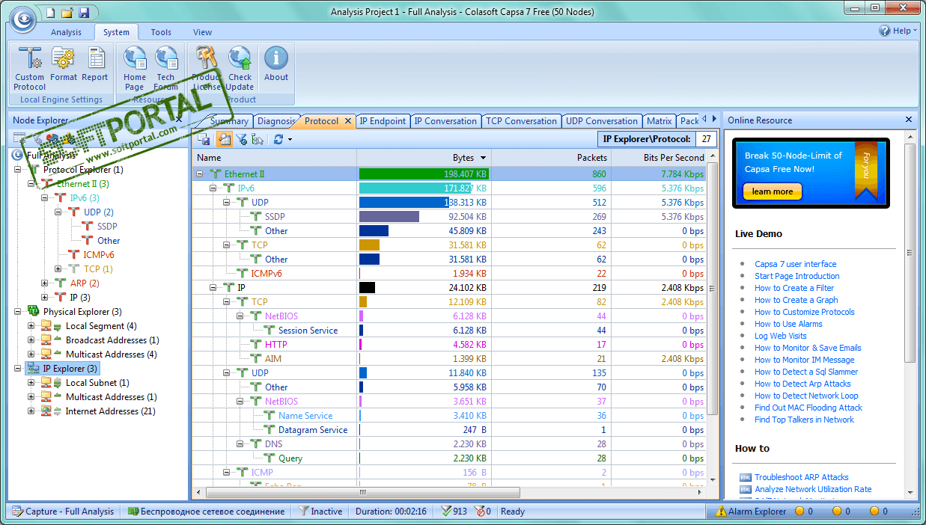Click the network adapter icon in status bar
The image size is (926, 525).
pos(132,512)
